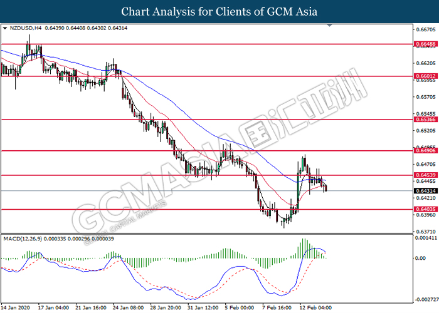439x313 pixels.
Task: Click the 12 Feb 04:00 time axis label
Action: (315, 308)
